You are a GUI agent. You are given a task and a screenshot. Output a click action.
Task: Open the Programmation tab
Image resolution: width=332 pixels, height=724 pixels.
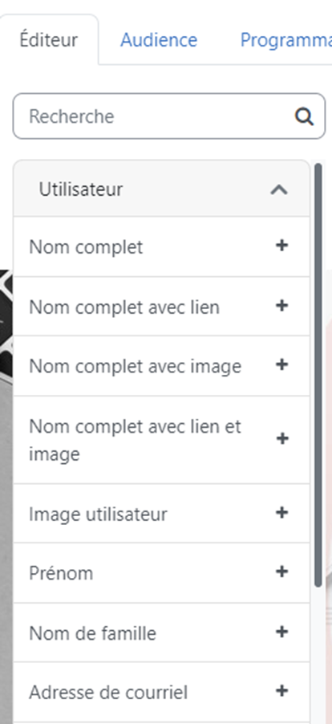285,40
